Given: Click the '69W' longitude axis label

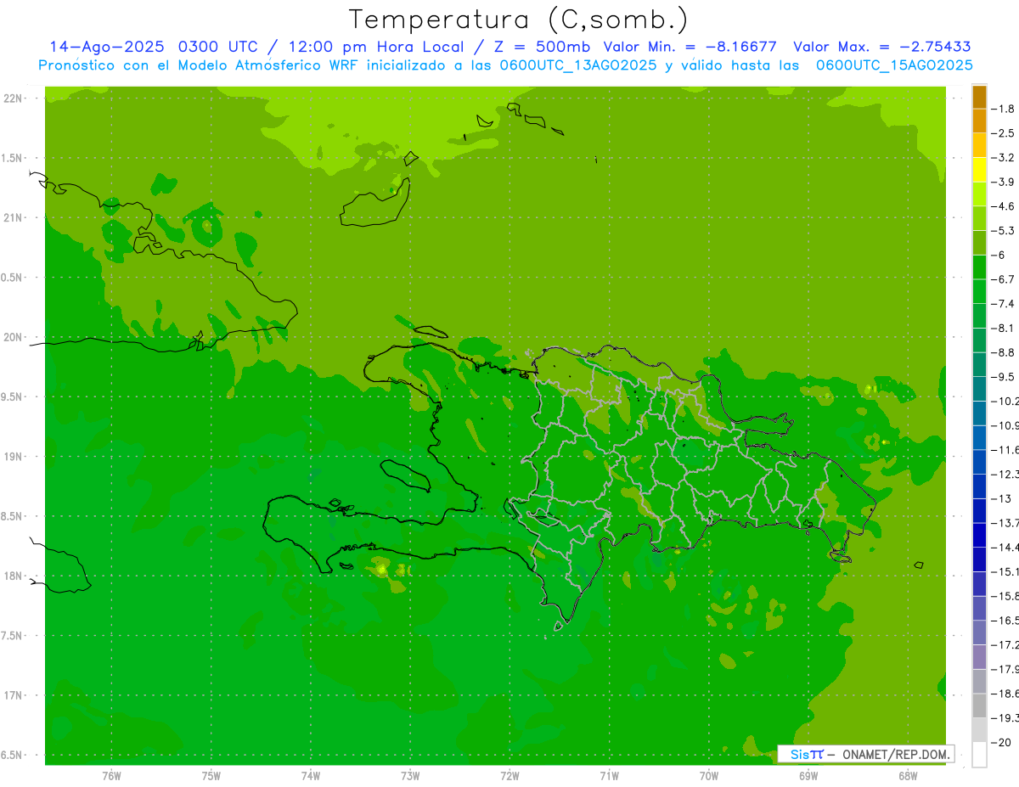Looking at the screenshot, I should tap(808, 776).
